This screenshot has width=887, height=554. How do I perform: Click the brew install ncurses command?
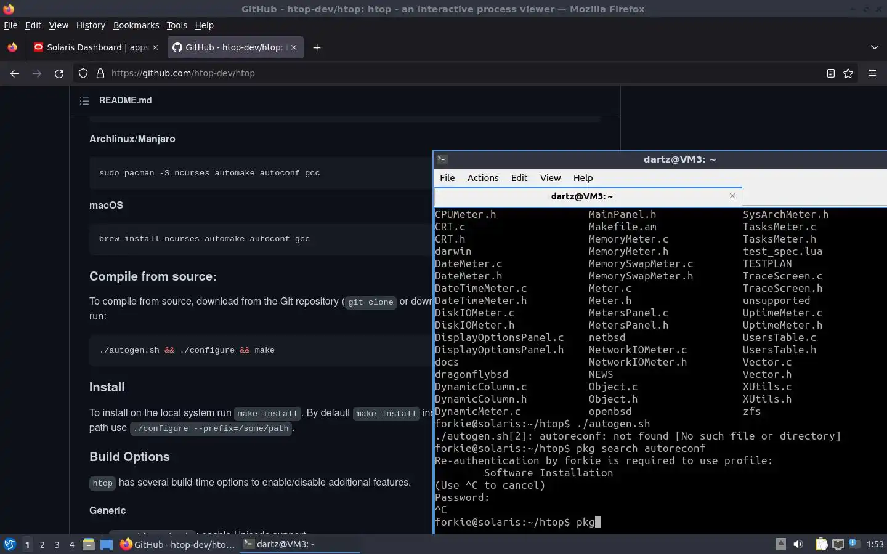click(205, 239)
